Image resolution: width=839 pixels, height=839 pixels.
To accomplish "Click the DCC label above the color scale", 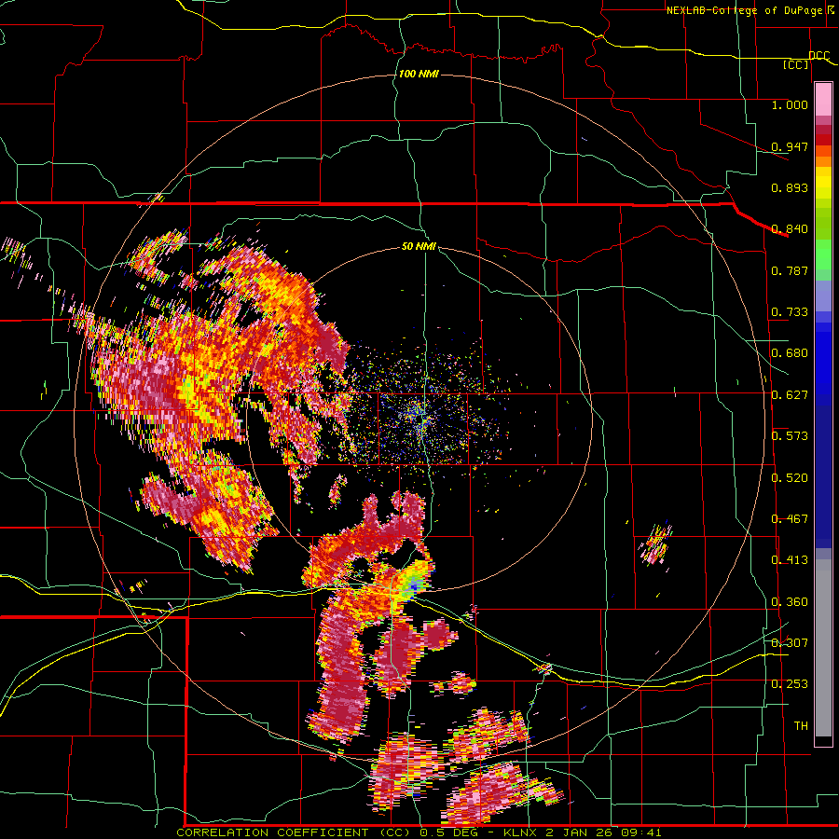I will [818, 56].
